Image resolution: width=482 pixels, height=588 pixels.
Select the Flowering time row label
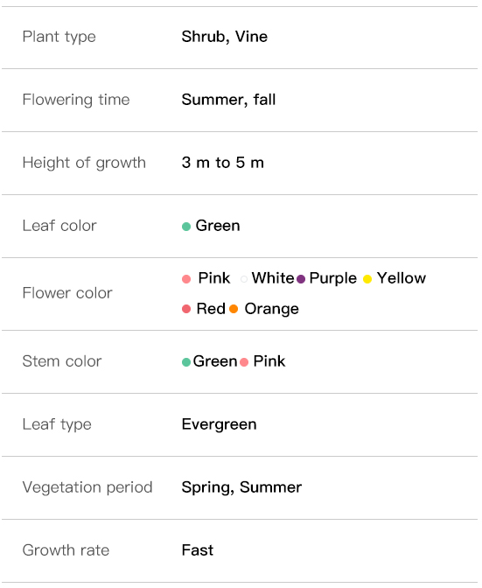(x=76, y=100)
